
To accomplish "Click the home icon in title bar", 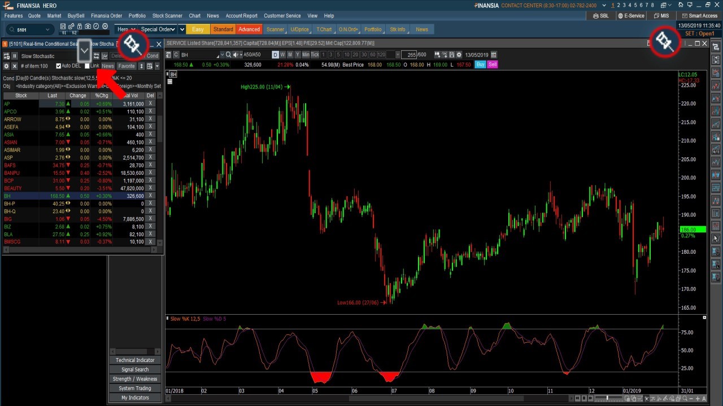I will click(681, 5).
